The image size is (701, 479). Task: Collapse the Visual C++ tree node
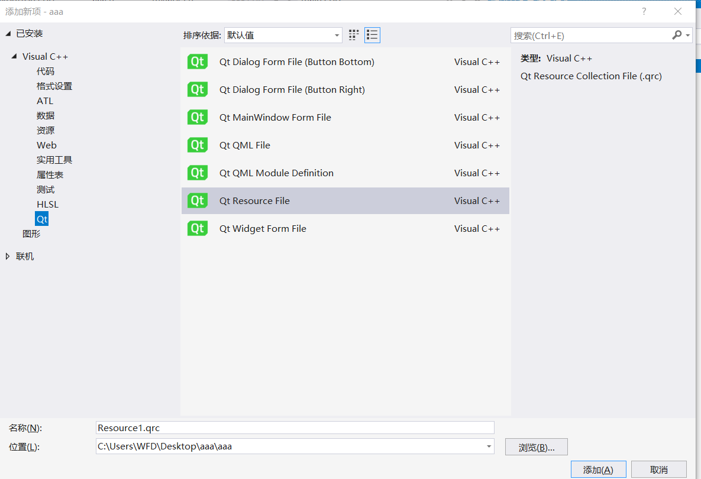pyautogui.click(x=14, y=56)
